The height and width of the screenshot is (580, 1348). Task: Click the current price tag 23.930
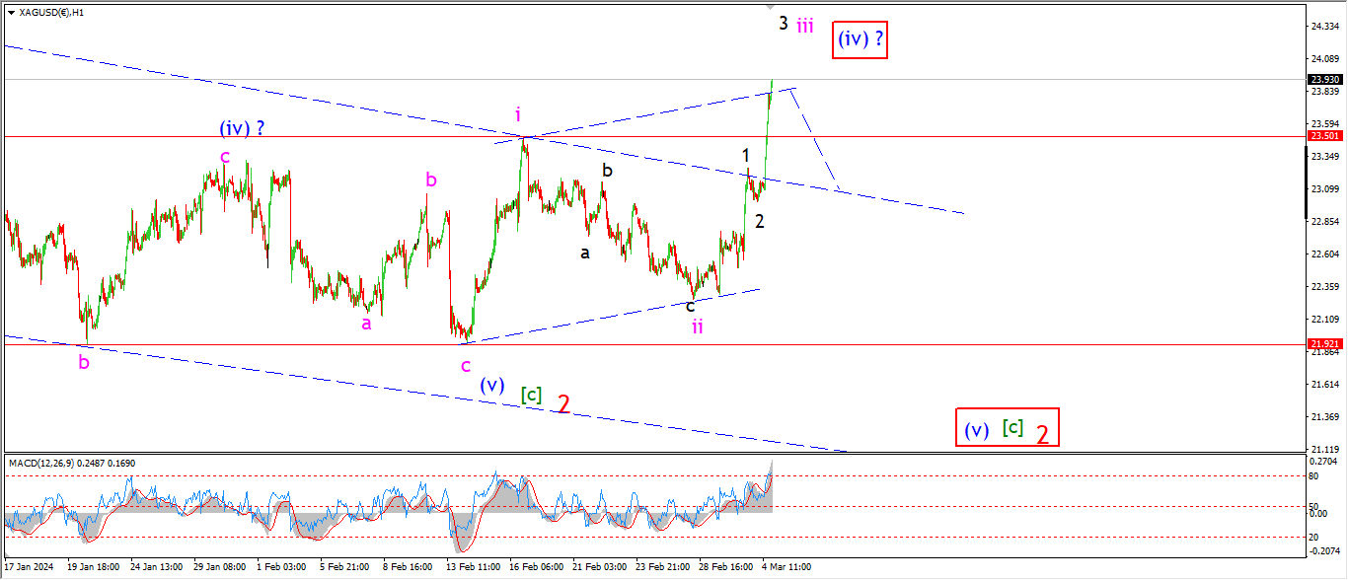pyautogui.click(x=1323, y=79)
